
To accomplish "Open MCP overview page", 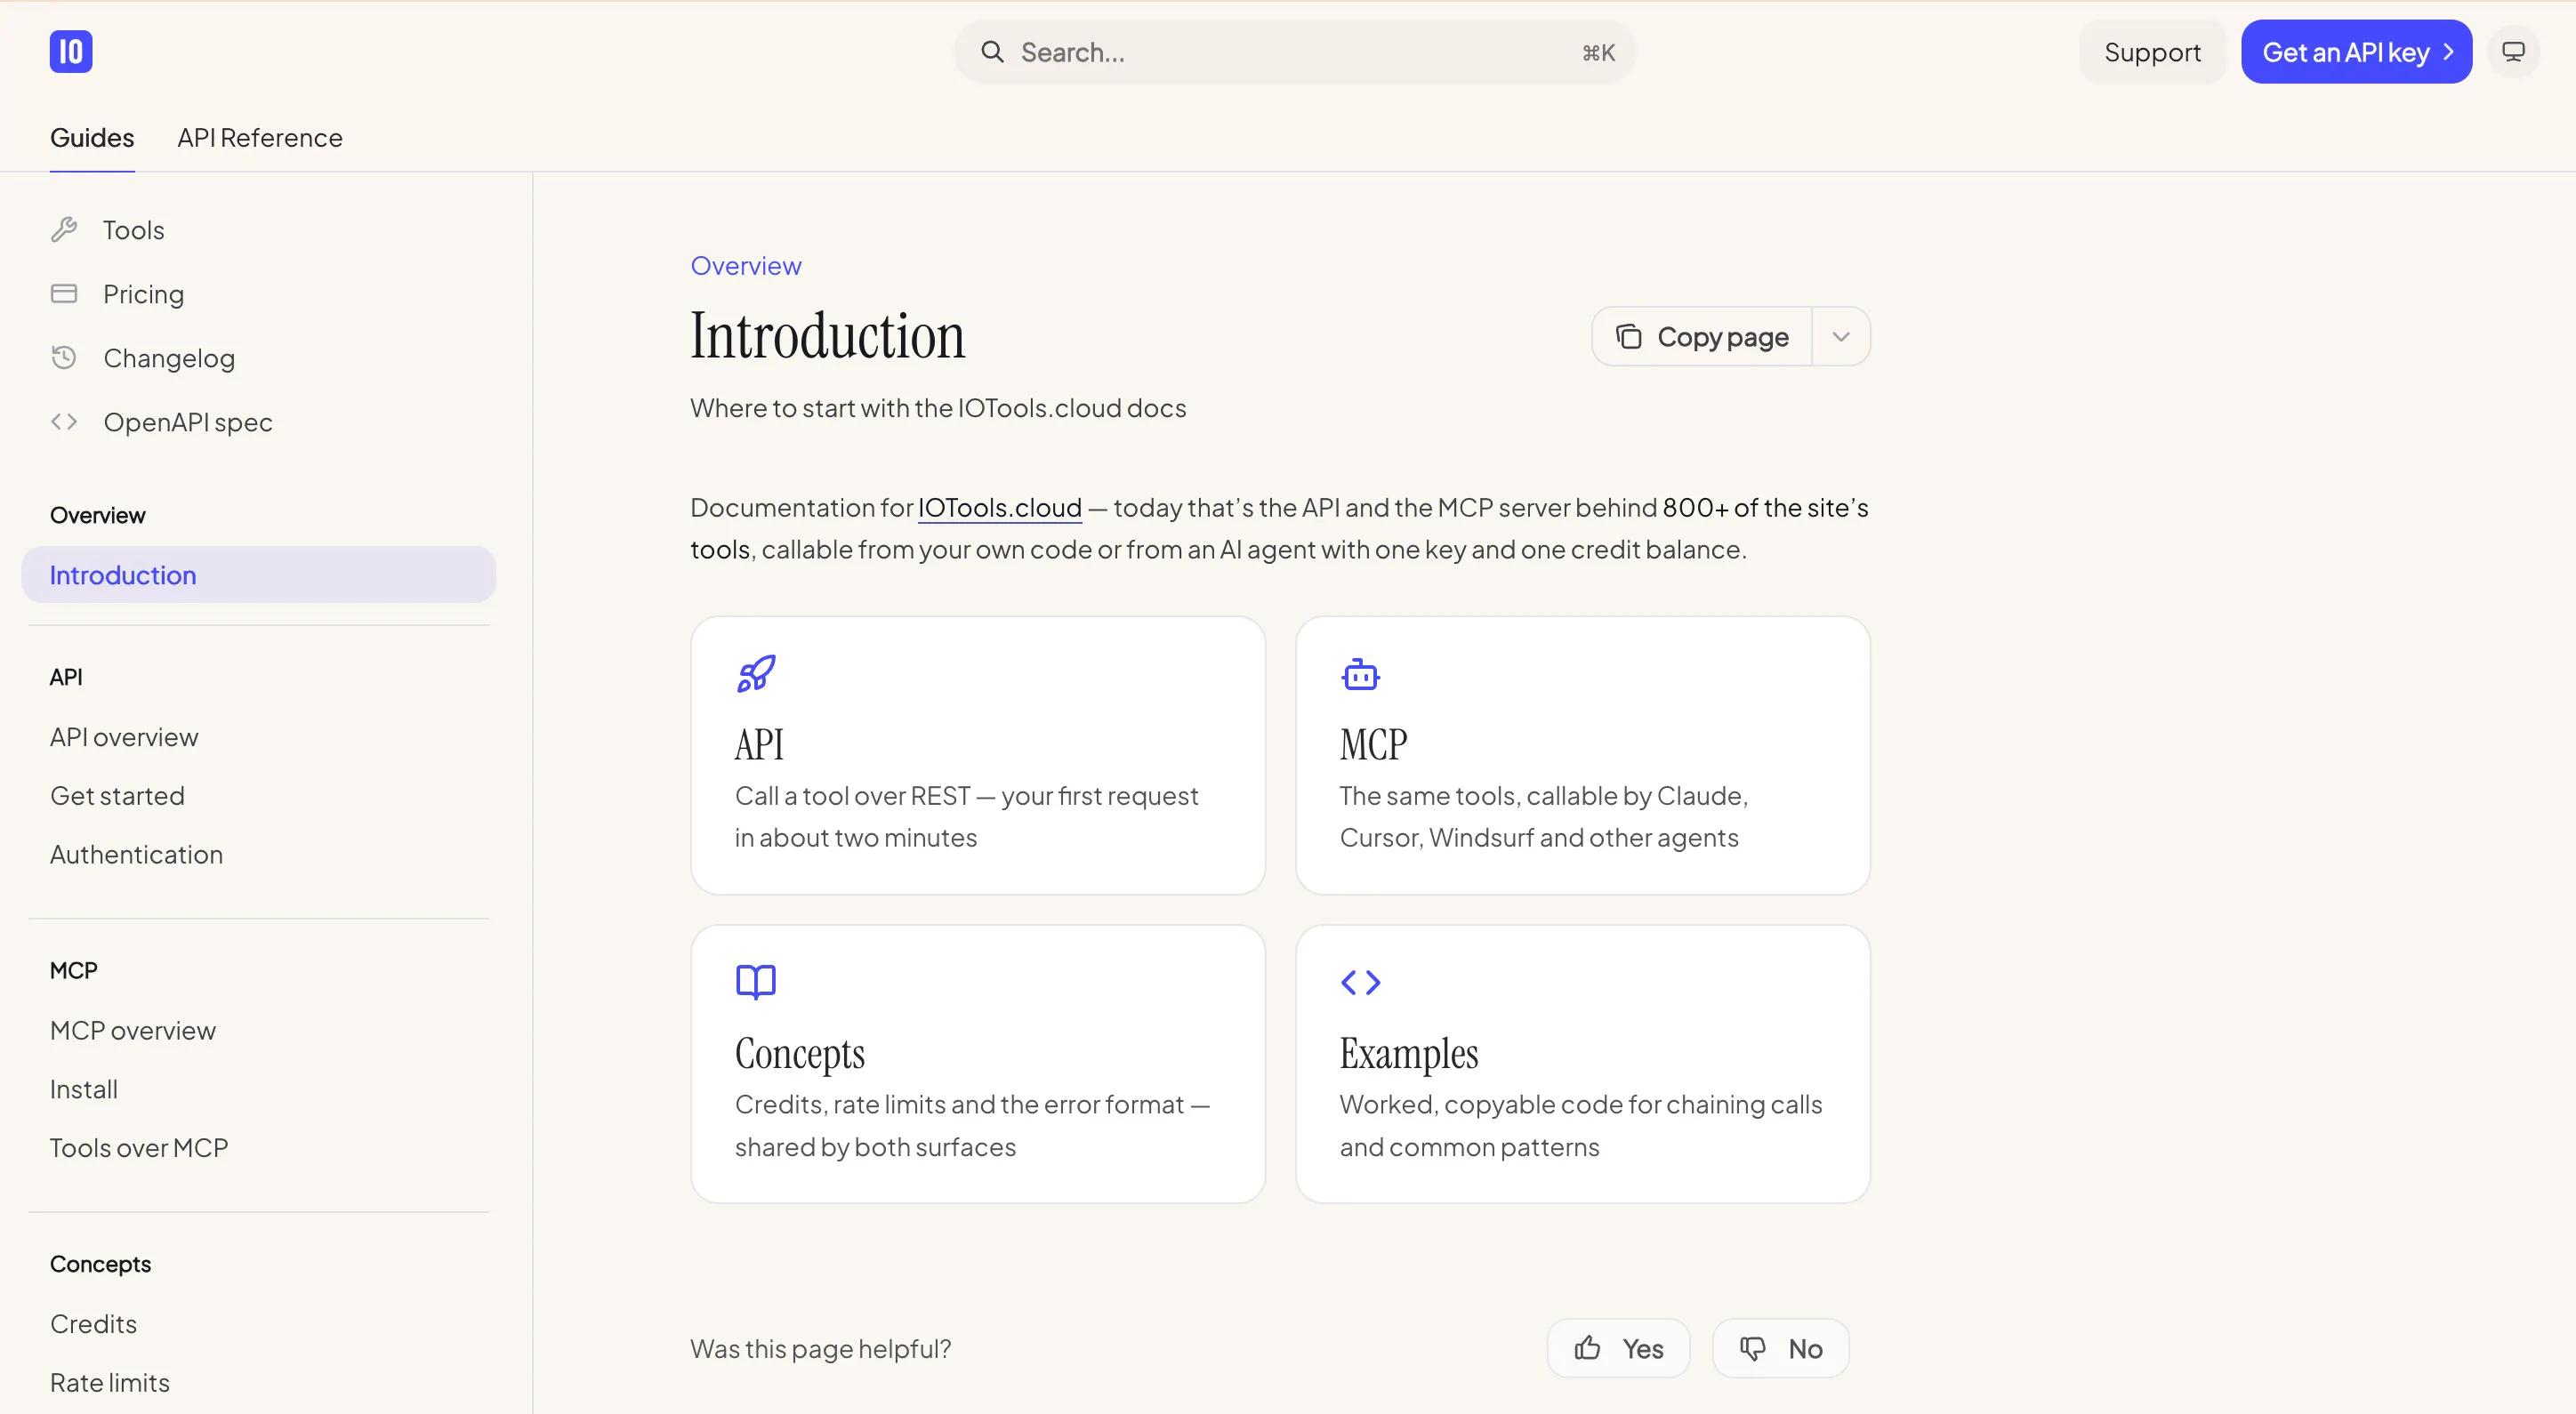I will [x=133, y=1031].
